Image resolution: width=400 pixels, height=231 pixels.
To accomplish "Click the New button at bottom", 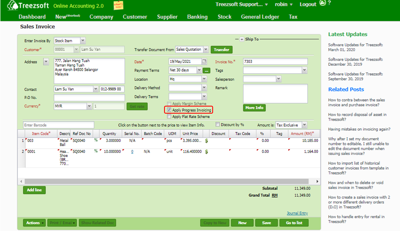I will coord(242,223).
